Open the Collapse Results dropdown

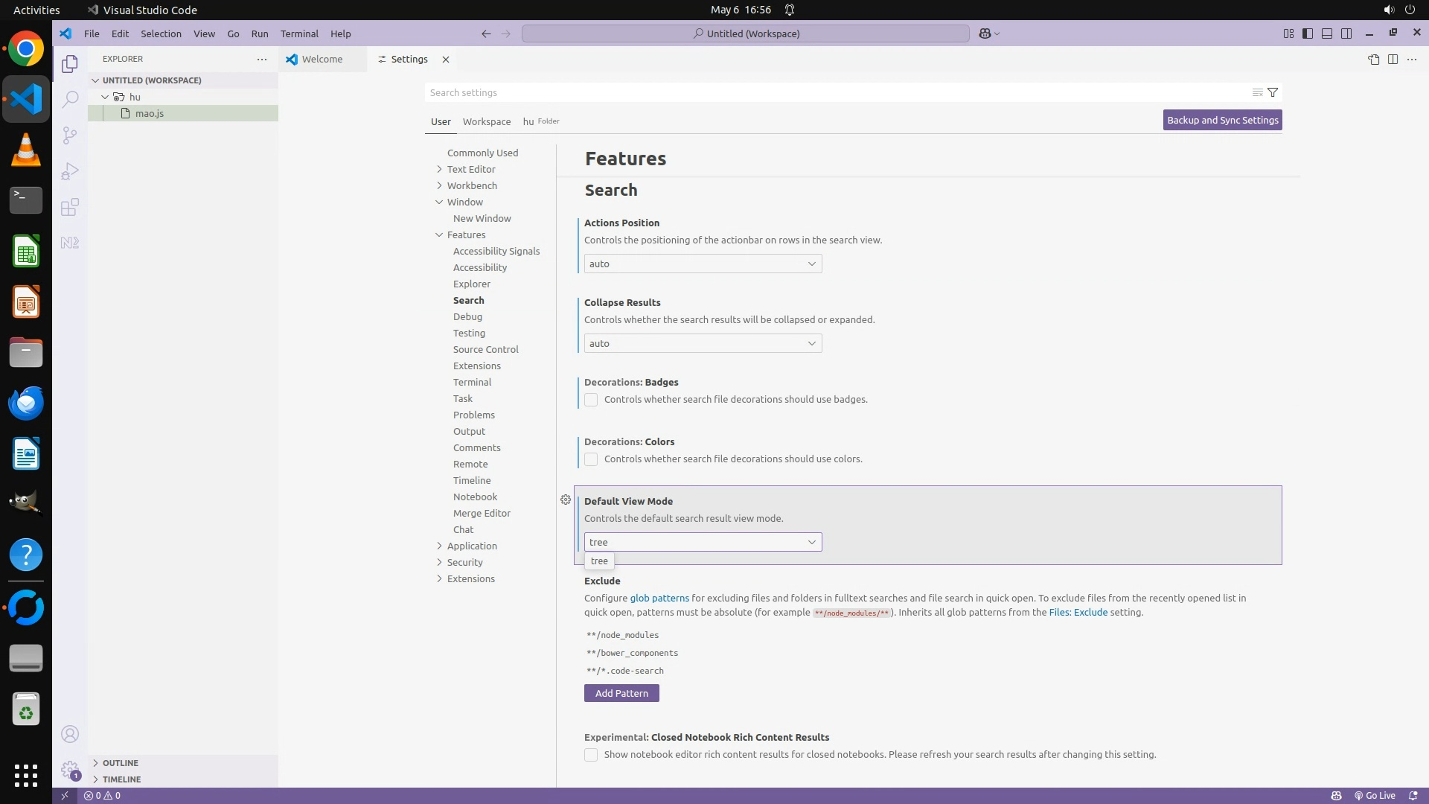pyautogui.click(x=703, y=343)
